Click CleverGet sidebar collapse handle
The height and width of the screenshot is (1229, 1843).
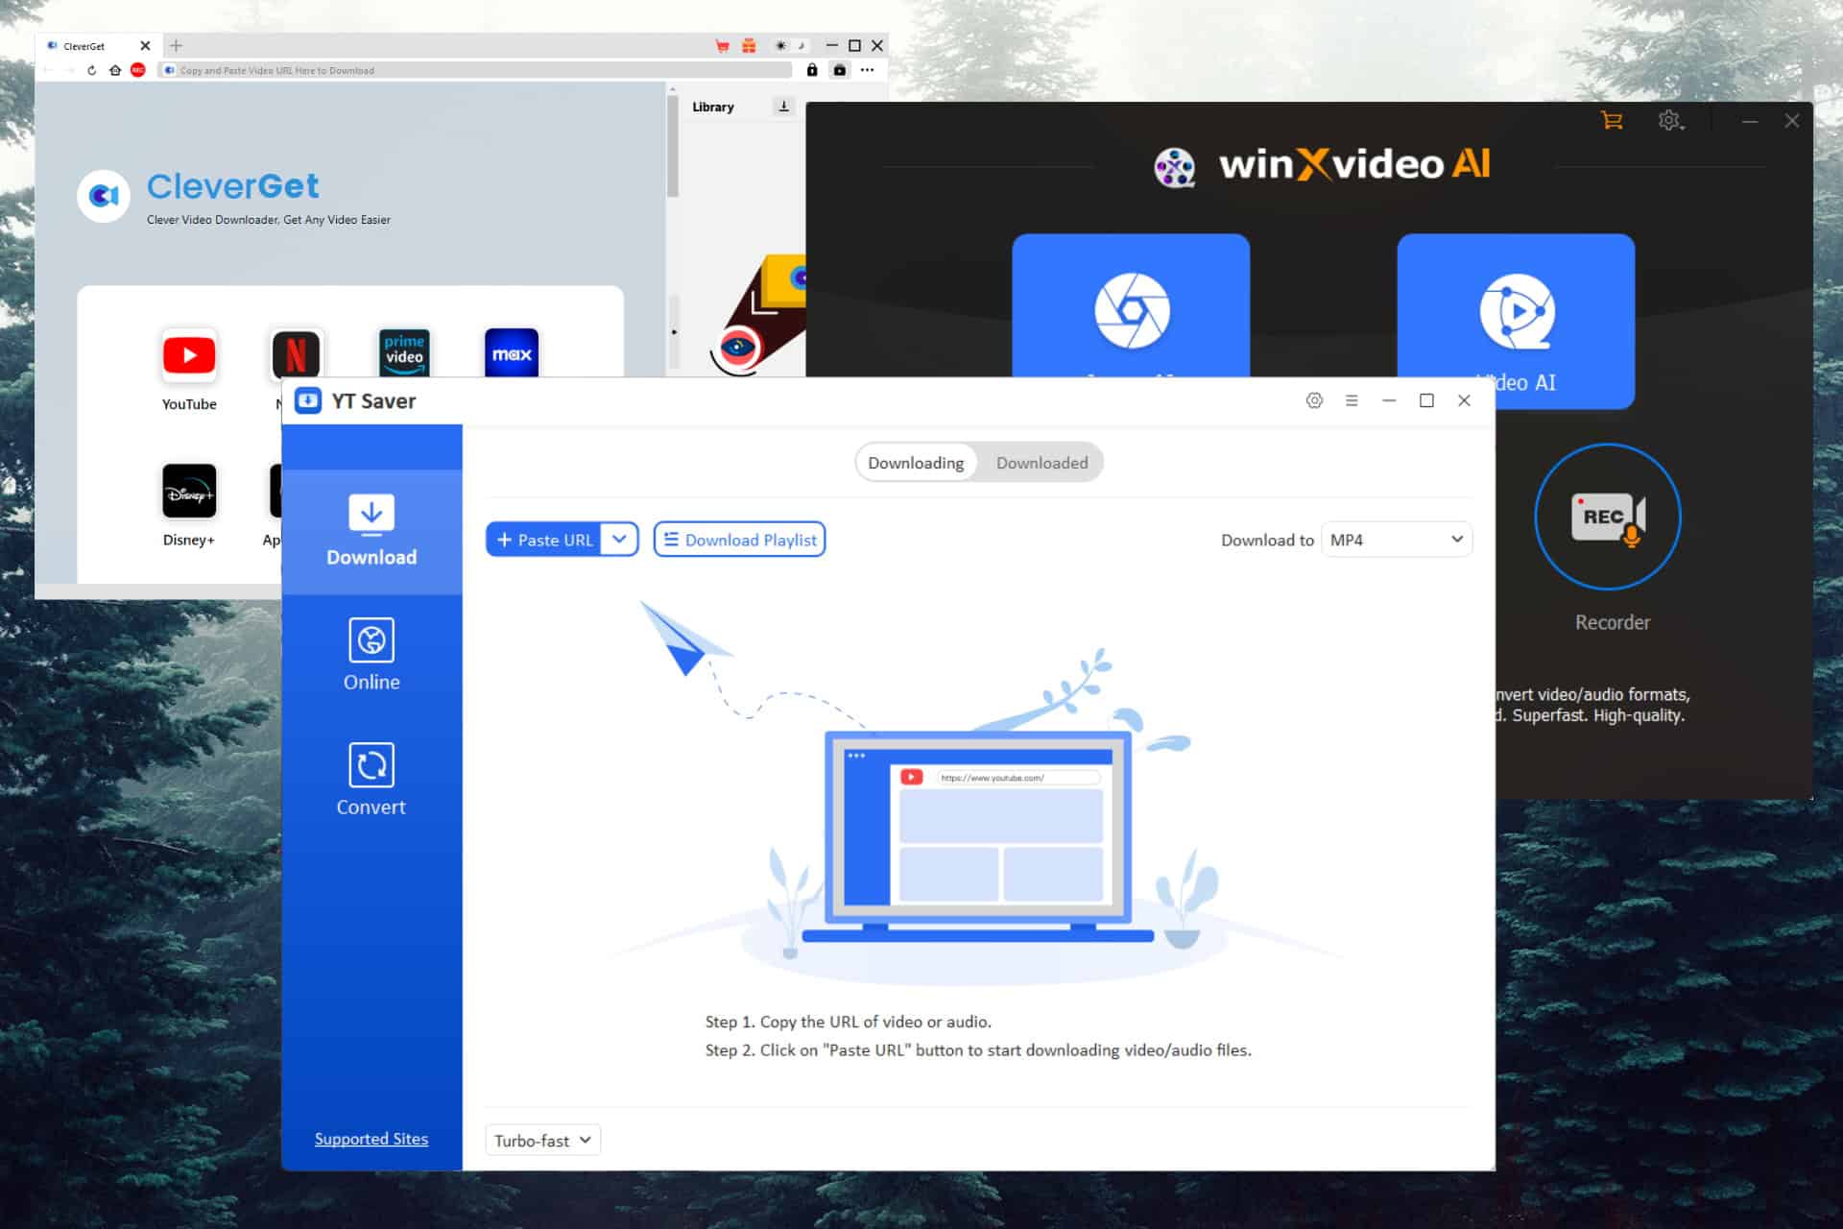[x=674, y=332]
